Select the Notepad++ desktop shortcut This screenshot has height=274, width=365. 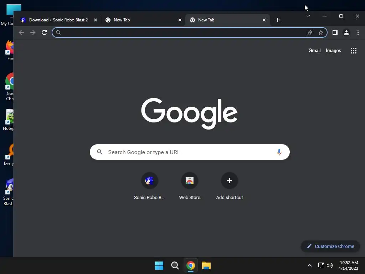pos(9,120)
